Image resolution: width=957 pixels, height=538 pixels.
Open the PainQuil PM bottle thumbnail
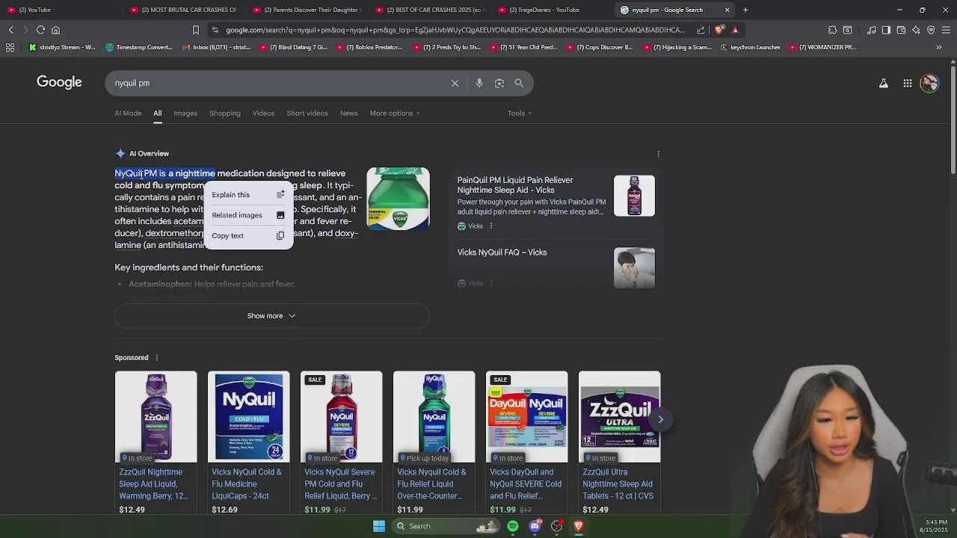[634, 196]
